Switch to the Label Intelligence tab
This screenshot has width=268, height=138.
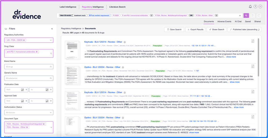point(68,7)
